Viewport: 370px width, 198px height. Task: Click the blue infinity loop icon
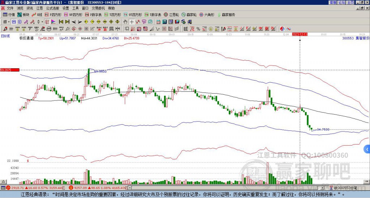click(289, 29)
